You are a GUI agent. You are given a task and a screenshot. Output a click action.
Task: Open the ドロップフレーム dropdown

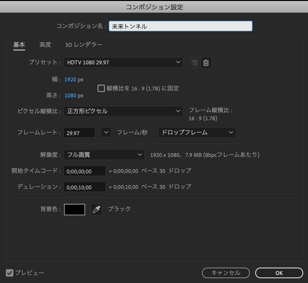pos(197,132)
